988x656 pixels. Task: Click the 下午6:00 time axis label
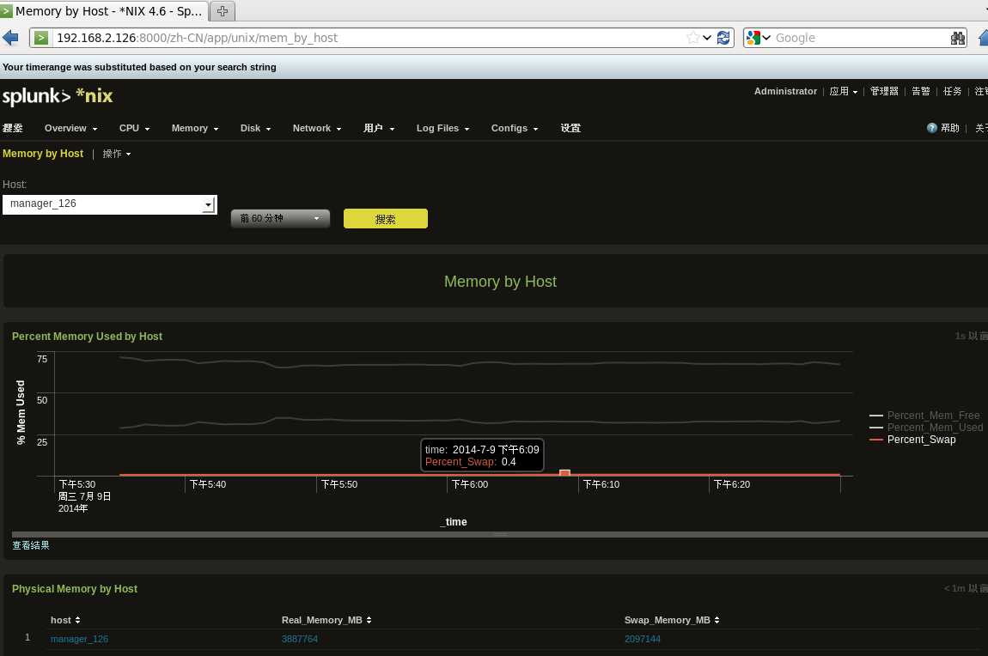click(x=470, y=484)
